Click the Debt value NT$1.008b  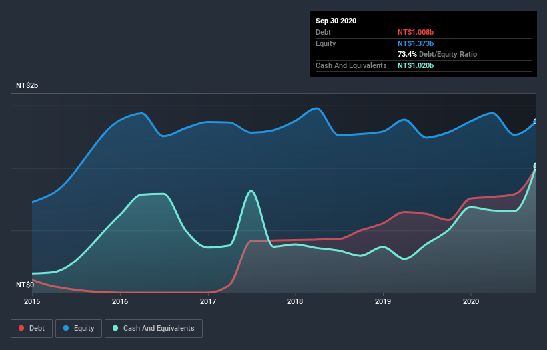tap(416, 32)
